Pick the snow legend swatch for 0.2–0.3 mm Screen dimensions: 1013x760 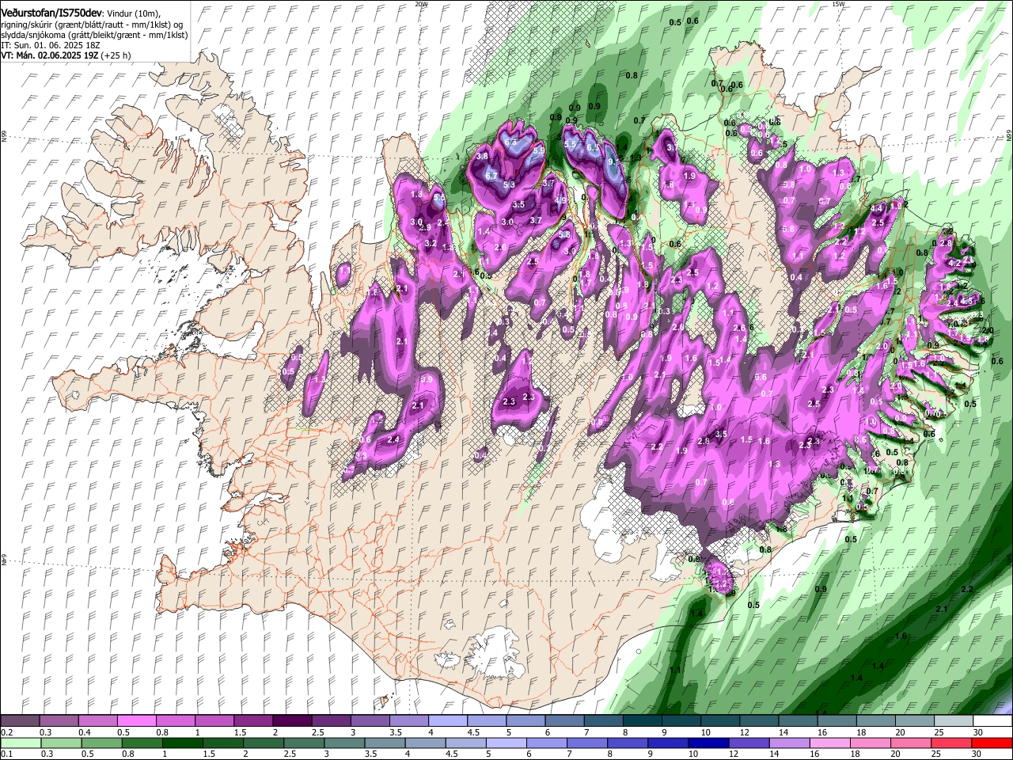click(x=19, y=721)
